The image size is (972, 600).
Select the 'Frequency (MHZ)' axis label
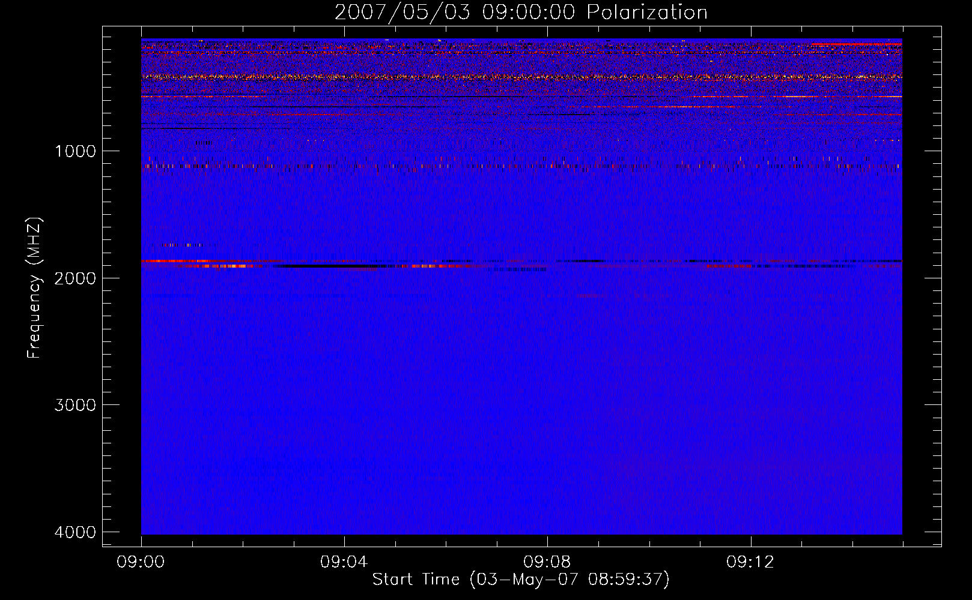pyautogui.click(x=34, y=288)
